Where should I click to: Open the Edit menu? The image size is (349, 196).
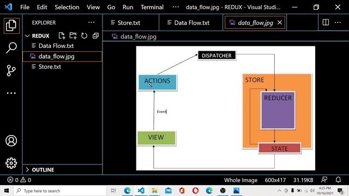pos(42,7)
